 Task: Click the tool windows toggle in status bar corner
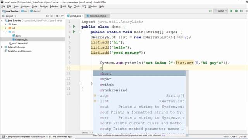point(3,137)
